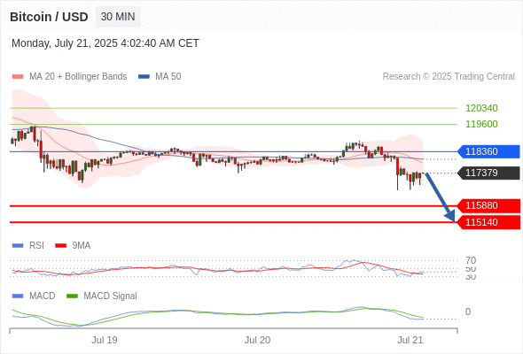Click the 120340 resistance level label
Viewport: 523px width, 354px height.
click(481, 108)
